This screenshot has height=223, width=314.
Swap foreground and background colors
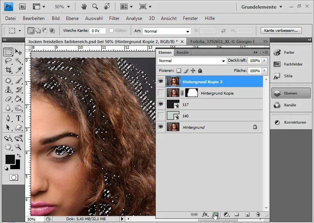click(x=19, y=155)
